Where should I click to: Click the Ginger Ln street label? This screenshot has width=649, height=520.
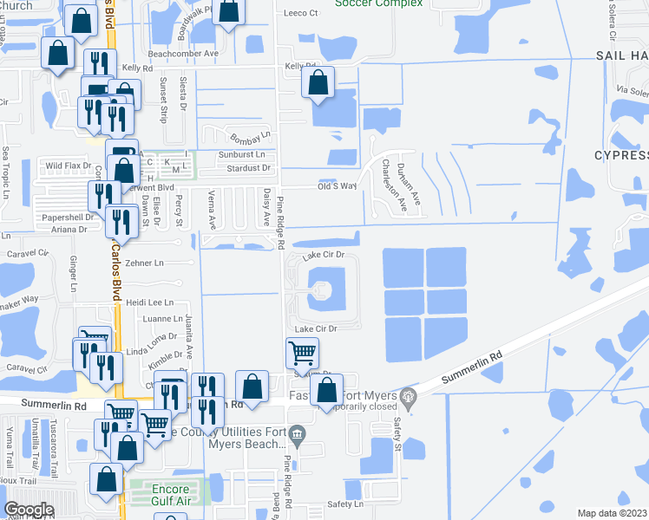(73, 274)
